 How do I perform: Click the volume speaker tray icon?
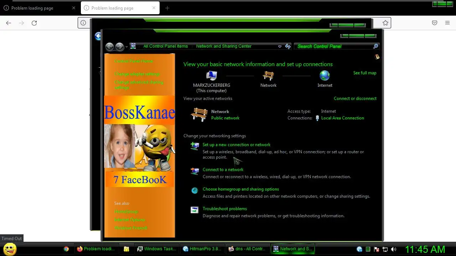[x=393, y=249]
